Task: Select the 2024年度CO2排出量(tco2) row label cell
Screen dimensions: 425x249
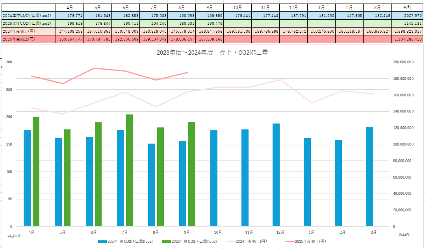Action: pyautogui.click(x=28, y=15)
